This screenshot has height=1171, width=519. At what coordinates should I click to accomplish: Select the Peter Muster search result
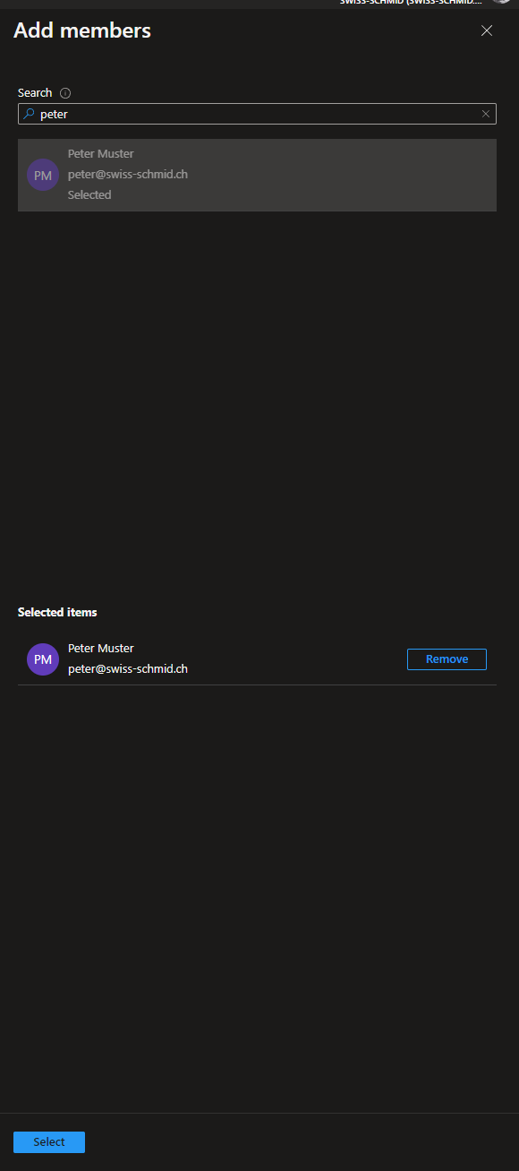257,175
